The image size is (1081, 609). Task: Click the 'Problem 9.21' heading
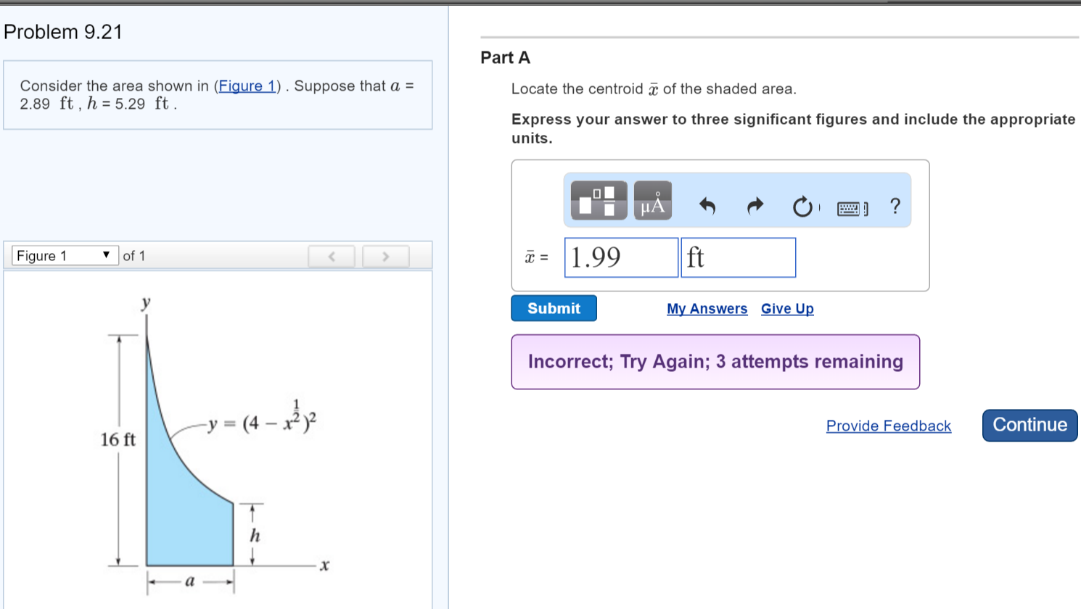pyautogui.click(x=63, y=32)
